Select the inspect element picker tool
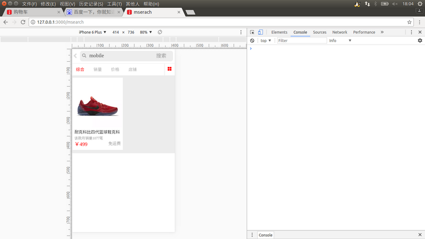Viewport: 425px width, 239px height. 252,32
